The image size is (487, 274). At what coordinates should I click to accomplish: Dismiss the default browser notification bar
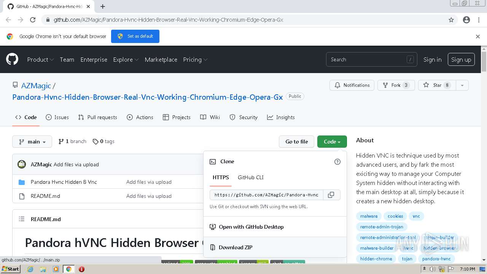[478, 37]
